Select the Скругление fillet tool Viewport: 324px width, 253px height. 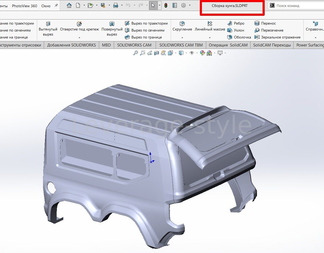coord(182,26)
